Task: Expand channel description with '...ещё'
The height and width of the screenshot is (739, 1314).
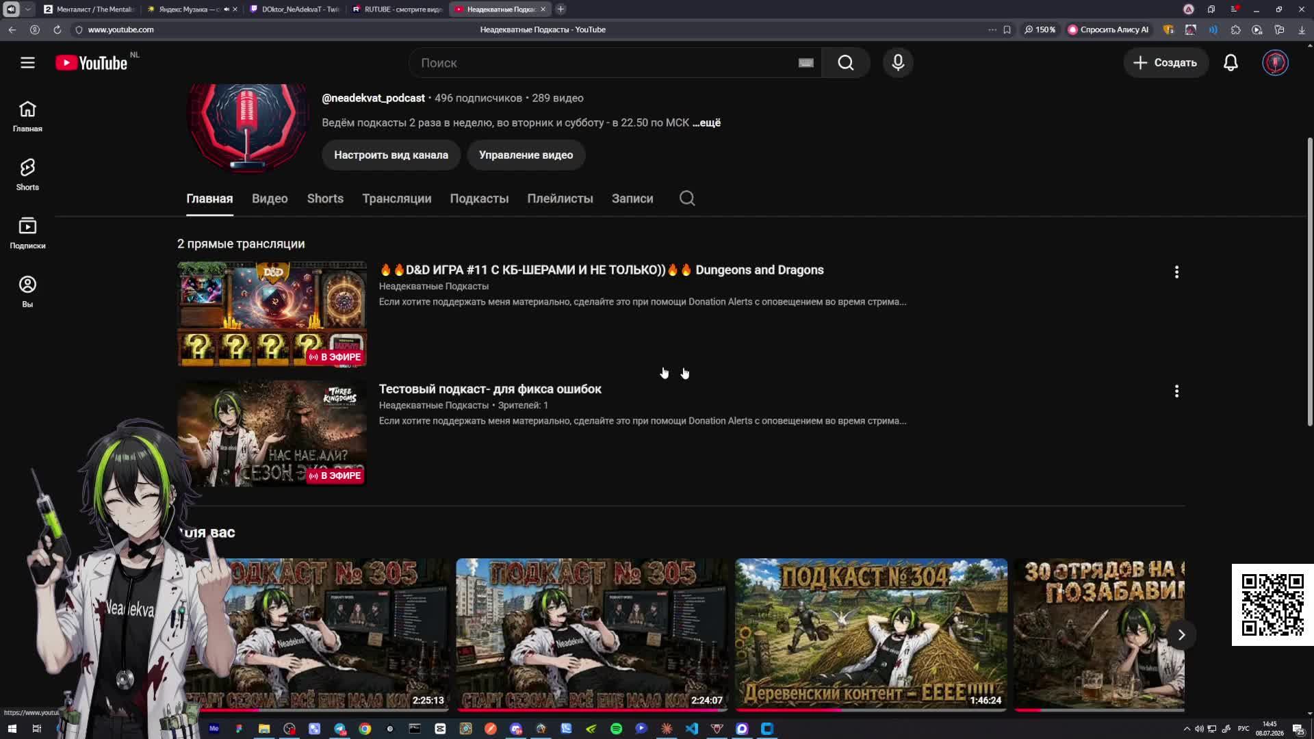Action: [706, 122]
